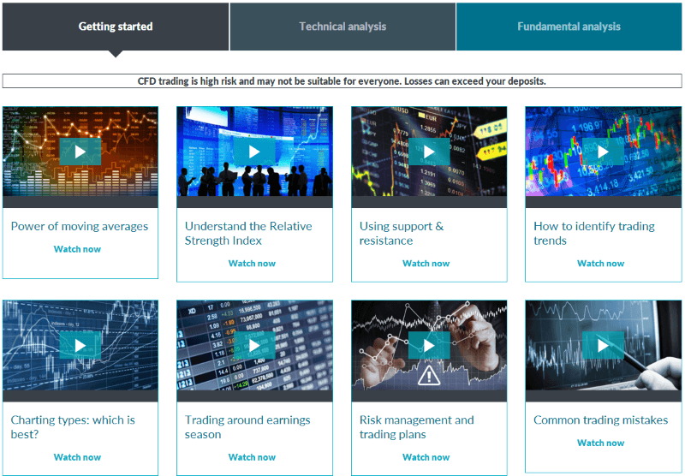Screen dimensions: 685x476
Task: Play the Common trading mistakes video
Action: click(x=603, y=345)
